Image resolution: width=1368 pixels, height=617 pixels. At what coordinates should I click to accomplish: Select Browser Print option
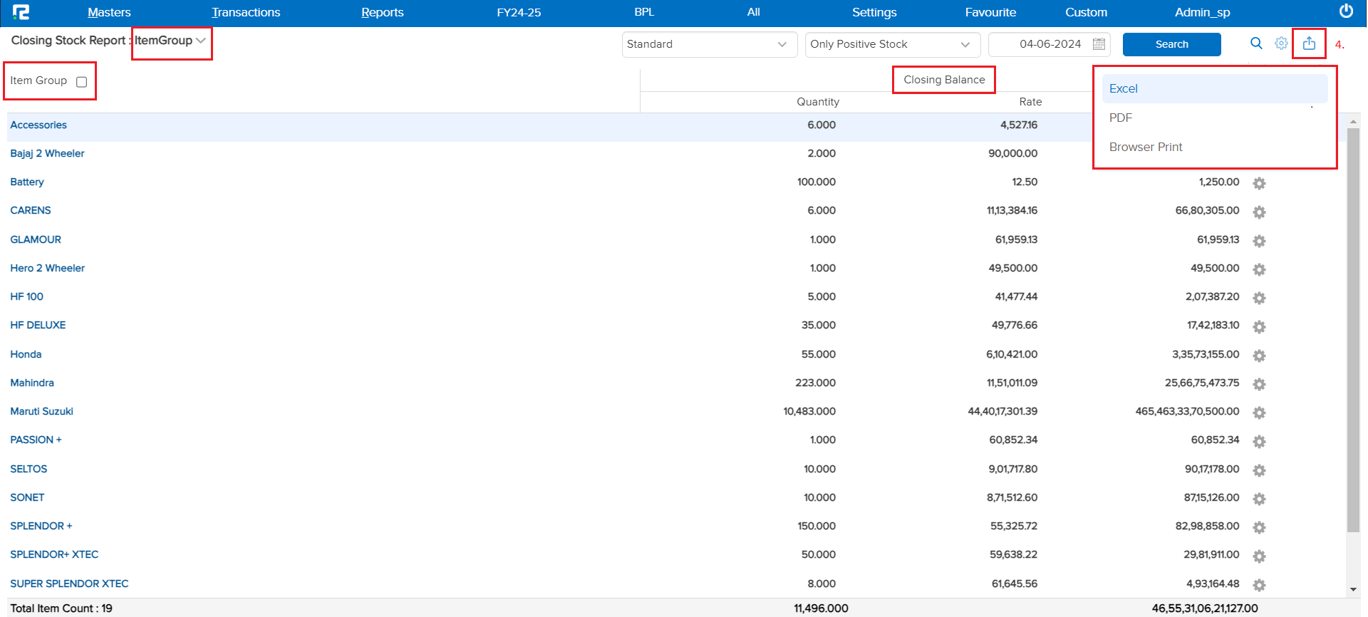click(x=1145, y=147)
